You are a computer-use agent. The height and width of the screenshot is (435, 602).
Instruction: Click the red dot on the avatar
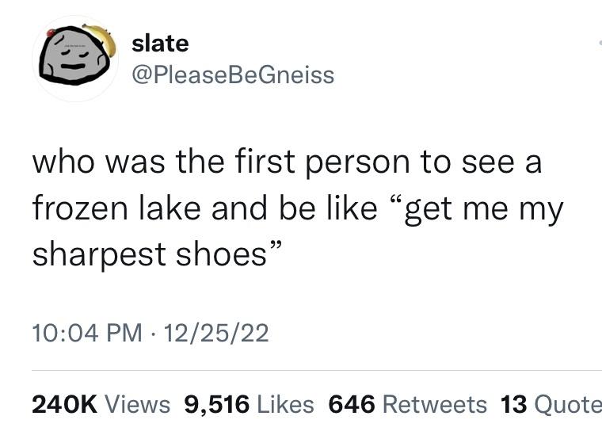pyautogui.click(x=51, y=34)
